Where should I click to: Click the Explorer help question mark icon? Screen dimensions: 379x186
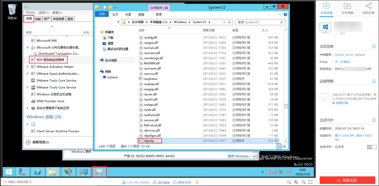[x=285, y=15]
